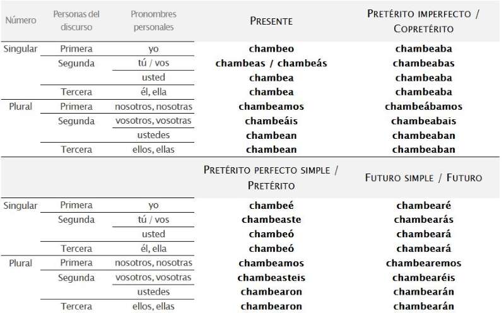Click the Pronombres personales header
This screenshot has height=313, width=504.
coord(153,21)
